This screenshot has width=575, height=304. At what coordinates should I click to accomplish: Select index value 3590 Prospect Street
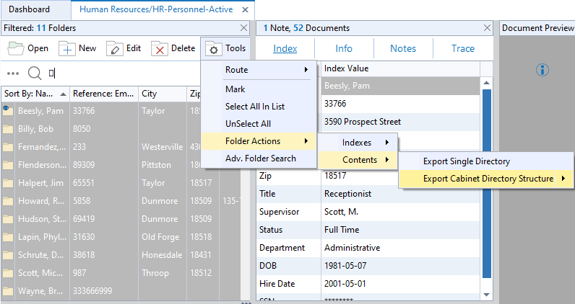pos(363,122)
